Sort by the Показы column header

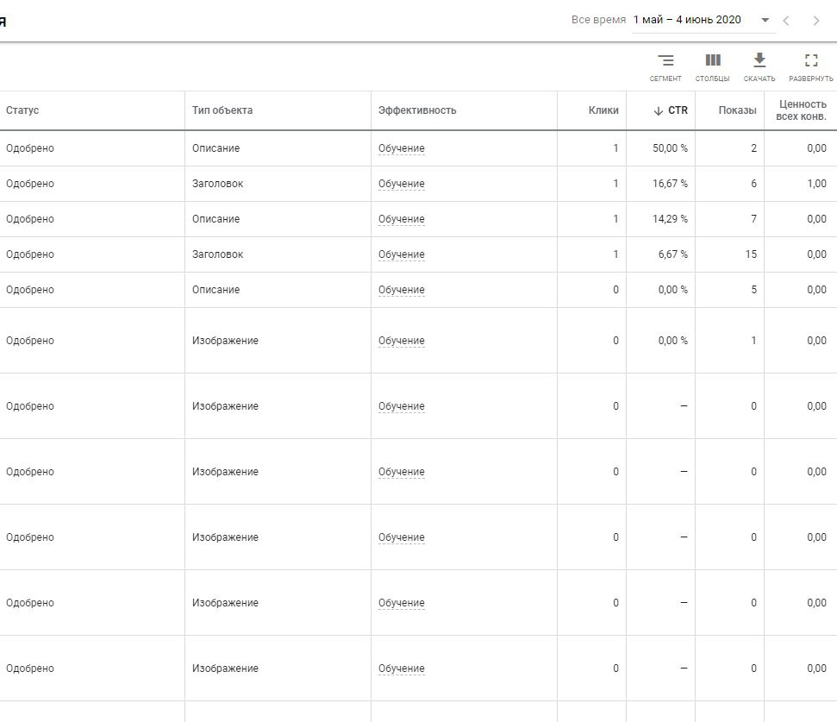[737, 110]
